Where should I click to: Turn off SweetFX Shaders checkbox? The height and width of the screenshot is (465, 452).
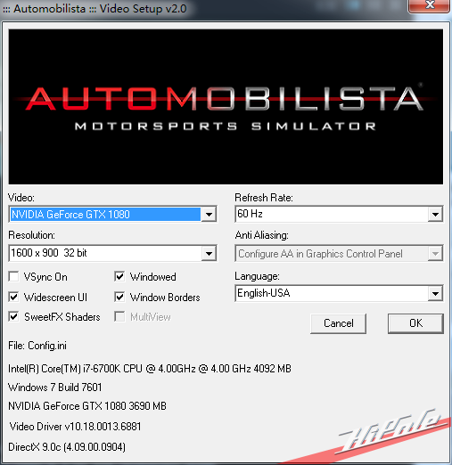tap(14, 316)
